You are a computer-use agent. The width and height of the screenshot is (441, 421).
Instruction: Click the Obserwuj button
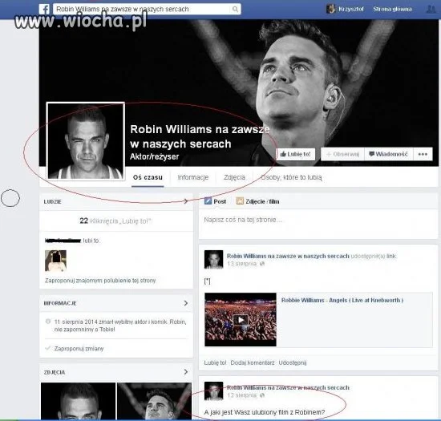pyautogui.click(x=342, y=154)
